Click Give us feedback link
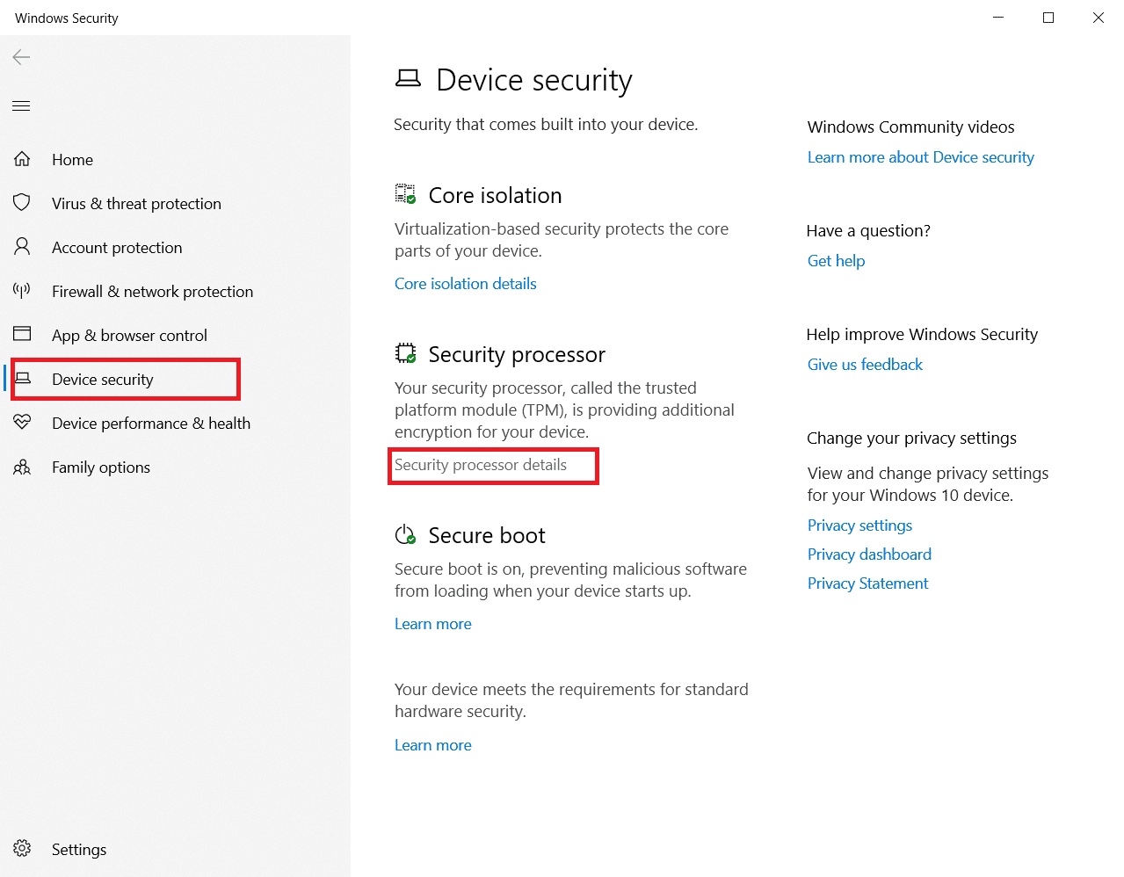The image size is (1124, 877). click(865, 365)
